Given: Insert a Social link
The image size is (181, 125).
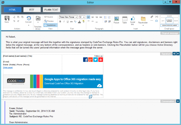Looking at the screenshot, I should click(x=133, y=21).
